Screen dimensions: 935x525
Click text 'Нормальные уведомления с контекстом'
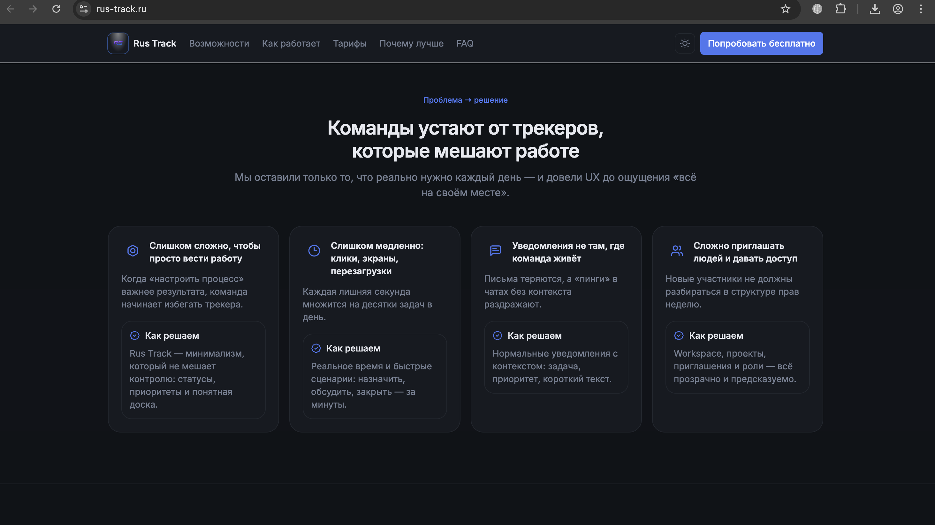[555, 366]
